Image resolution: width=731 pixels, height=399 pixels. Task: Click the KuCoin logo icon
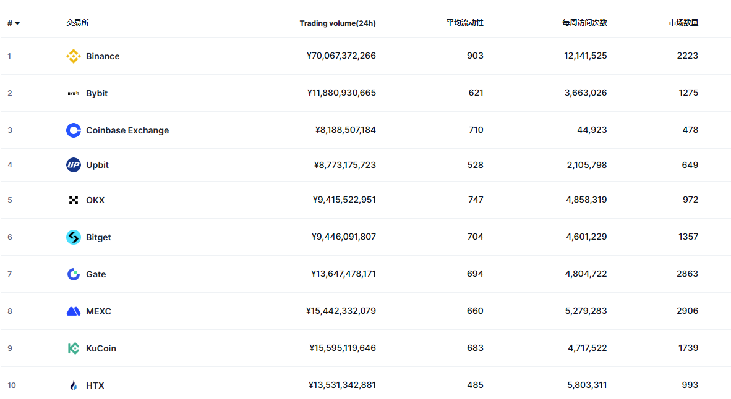click(74, 348)
